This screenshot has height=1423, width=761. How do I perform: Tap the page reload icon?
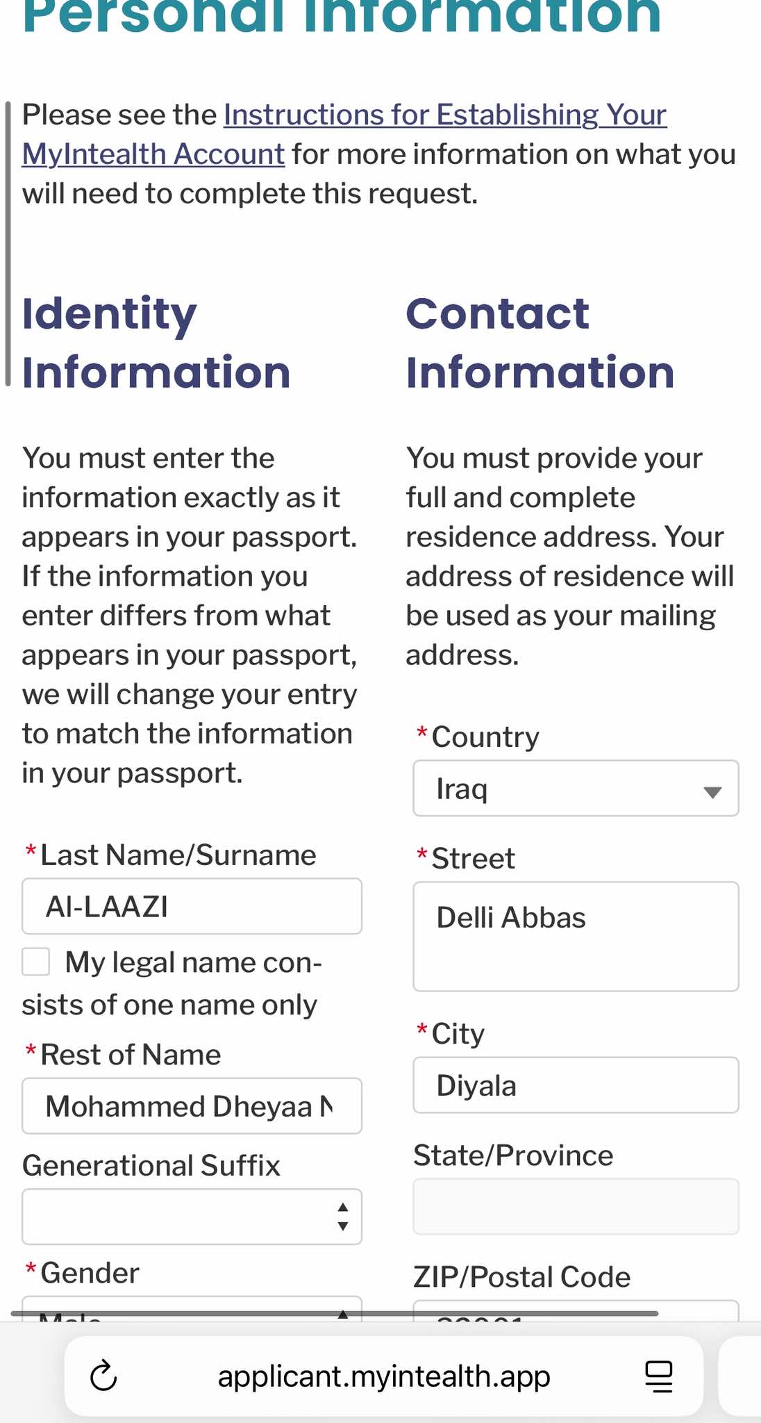pyautogui.click(x=104, y=1376)
